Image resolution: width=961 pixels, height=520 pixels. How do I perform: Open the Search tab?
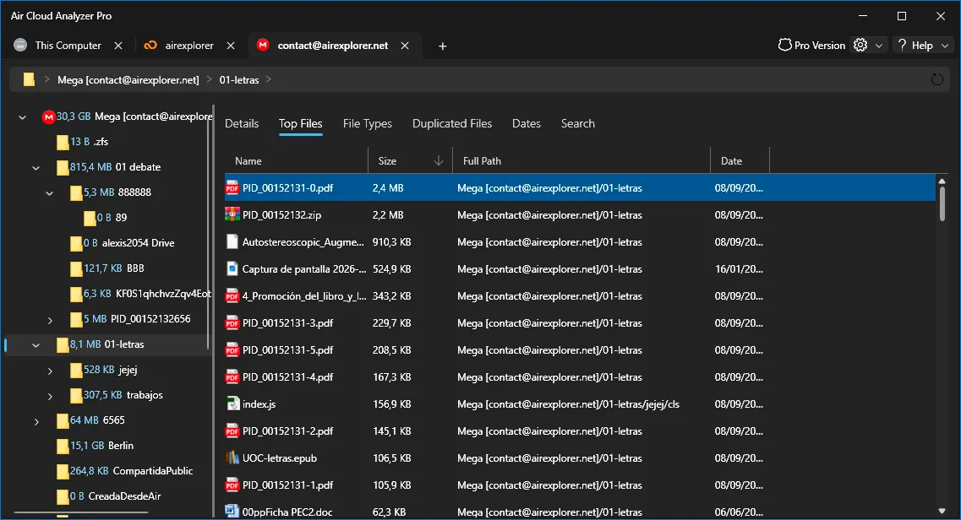(x=577, y=123)
